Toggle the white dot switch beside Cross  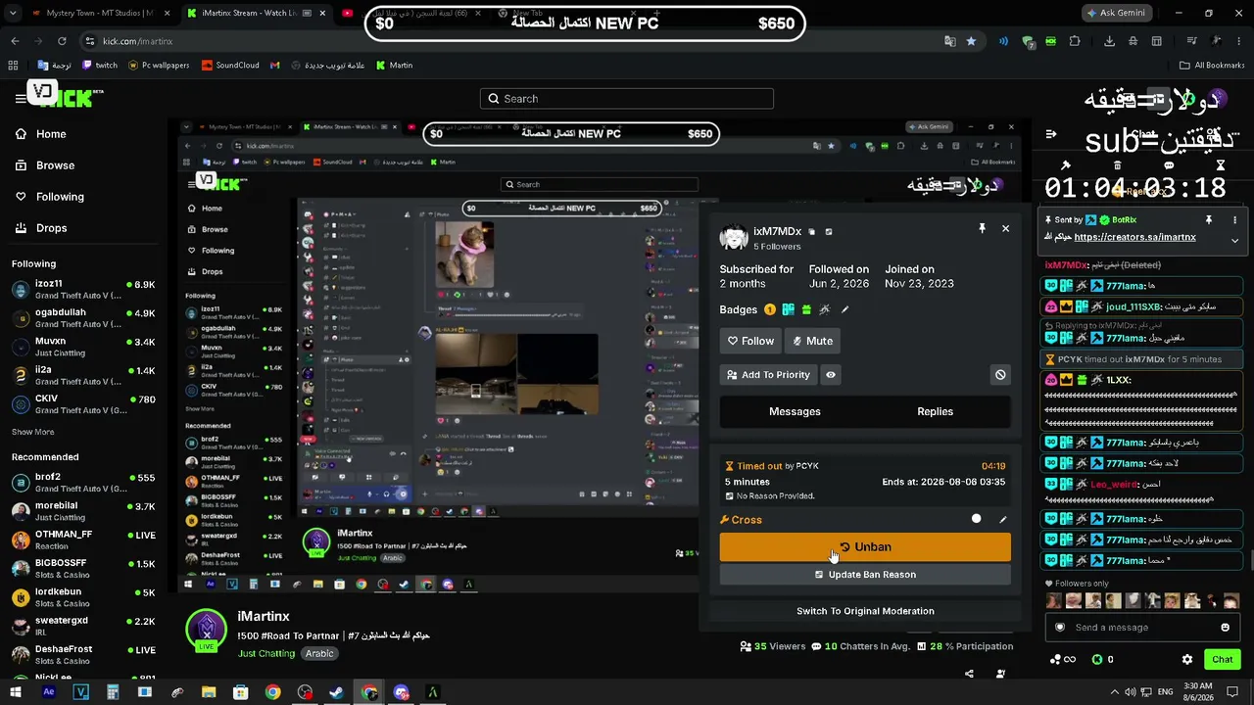click(976, 519)
